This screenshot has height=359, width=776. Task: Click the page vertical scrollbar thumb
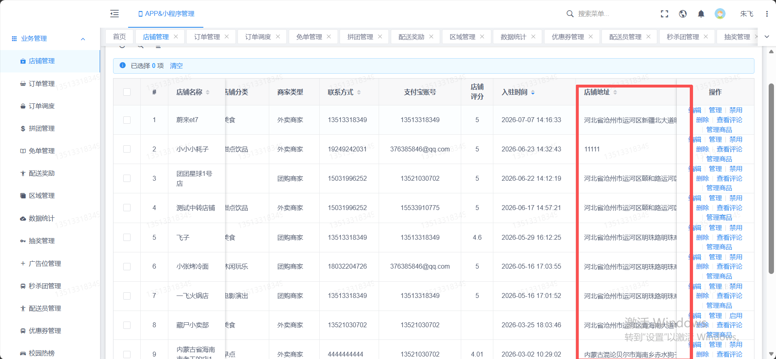(771, 179)
